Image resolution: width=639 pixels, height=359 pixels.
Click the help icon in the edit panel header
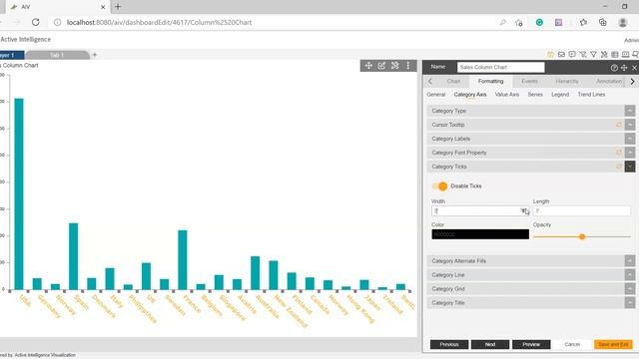tap(614, 68)
